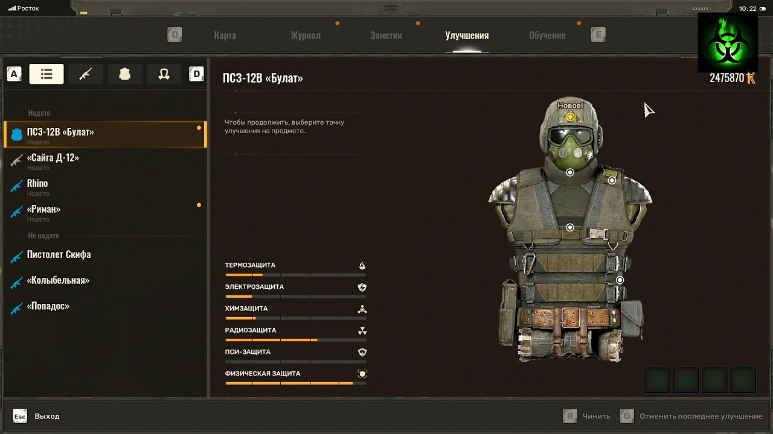This screenshot has height=434, width=773.
Task: Open the Журнал tab
Action: (305, 36)
